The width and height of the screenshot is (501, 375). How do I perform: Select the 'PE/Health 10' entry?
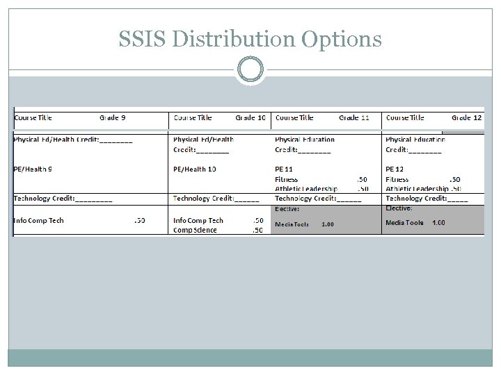tap(195, 169)
